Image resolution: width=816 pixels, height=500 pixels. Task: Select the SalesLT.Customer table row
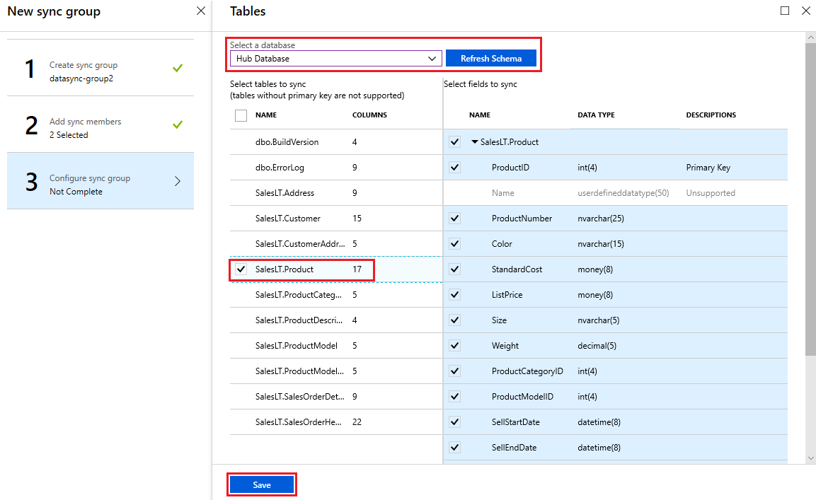288,219
